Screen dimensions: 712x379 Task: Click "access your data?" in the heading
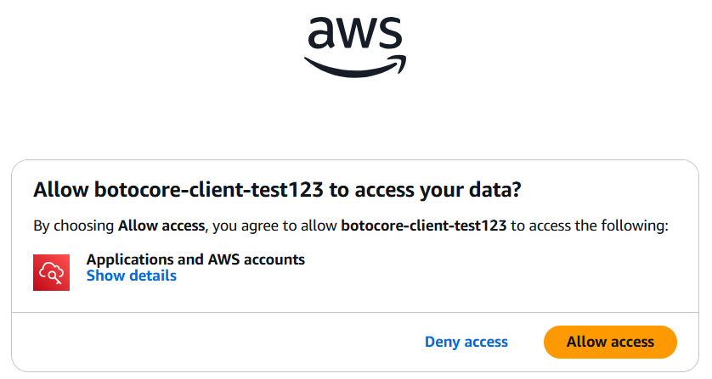pos(436,191)
